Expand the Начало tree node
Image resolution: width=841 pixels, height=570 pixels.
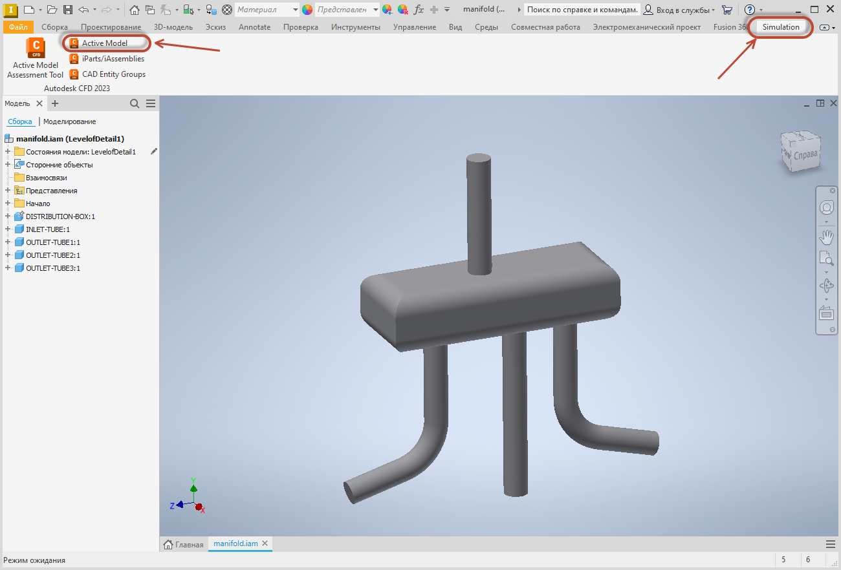8,204
